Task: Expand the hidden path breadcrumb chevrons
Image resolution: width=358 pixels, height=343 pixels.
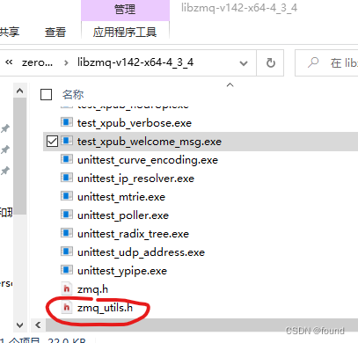Action: pyautogui.click(x=9, y=62)
